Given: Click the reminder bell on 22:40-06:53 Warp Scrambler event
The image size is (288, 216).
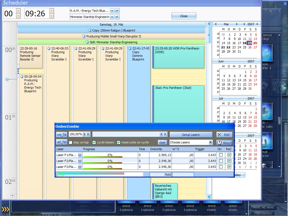Looking at the screenshot, I should coord(49,48).
